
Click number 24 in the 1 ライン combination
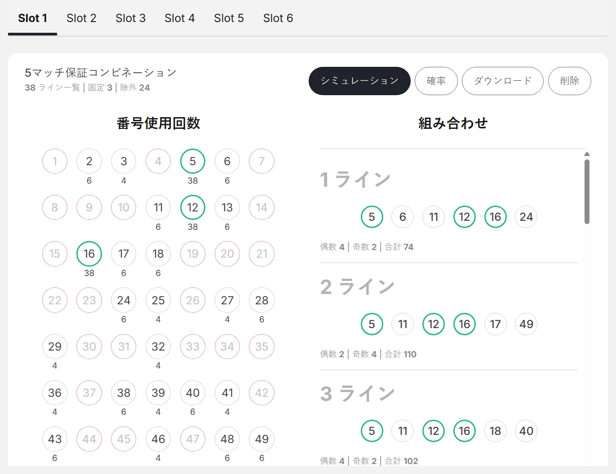coord(526,217)
